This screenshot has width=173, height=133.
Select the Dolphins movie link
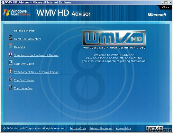pyautogui.click(x=19, y=47)
